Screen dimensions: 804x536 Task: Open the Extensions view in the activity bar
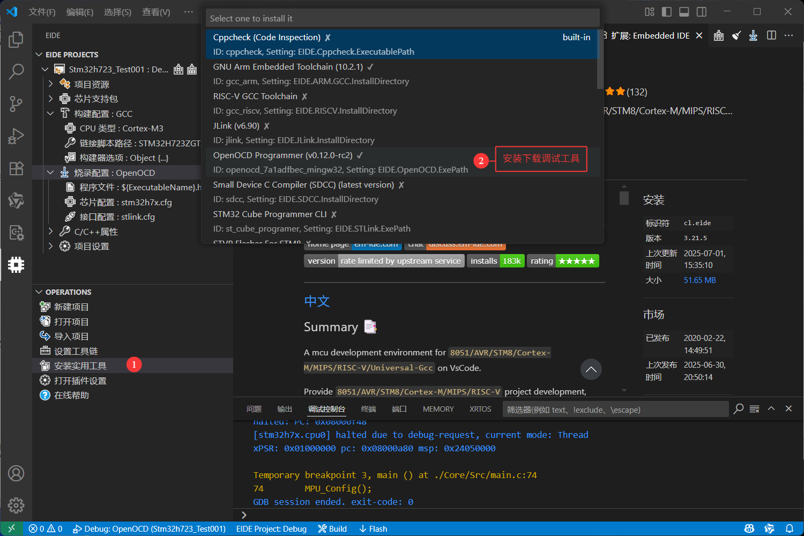point(16,168)
